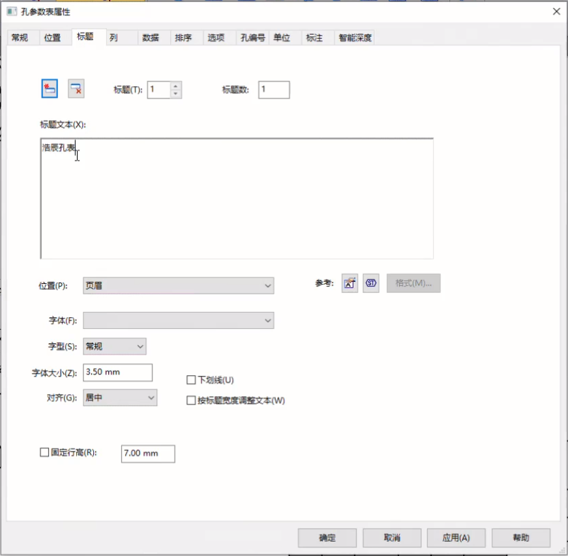
Task: Click the 确定 button
Action: pyautogui.click(x=327, y=538)
